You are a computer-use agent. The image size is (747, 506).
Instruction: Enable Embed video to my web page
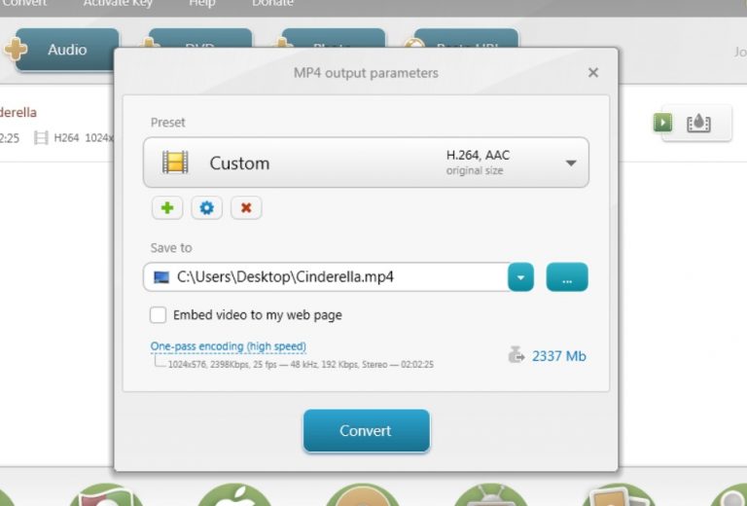pos(158,315)
